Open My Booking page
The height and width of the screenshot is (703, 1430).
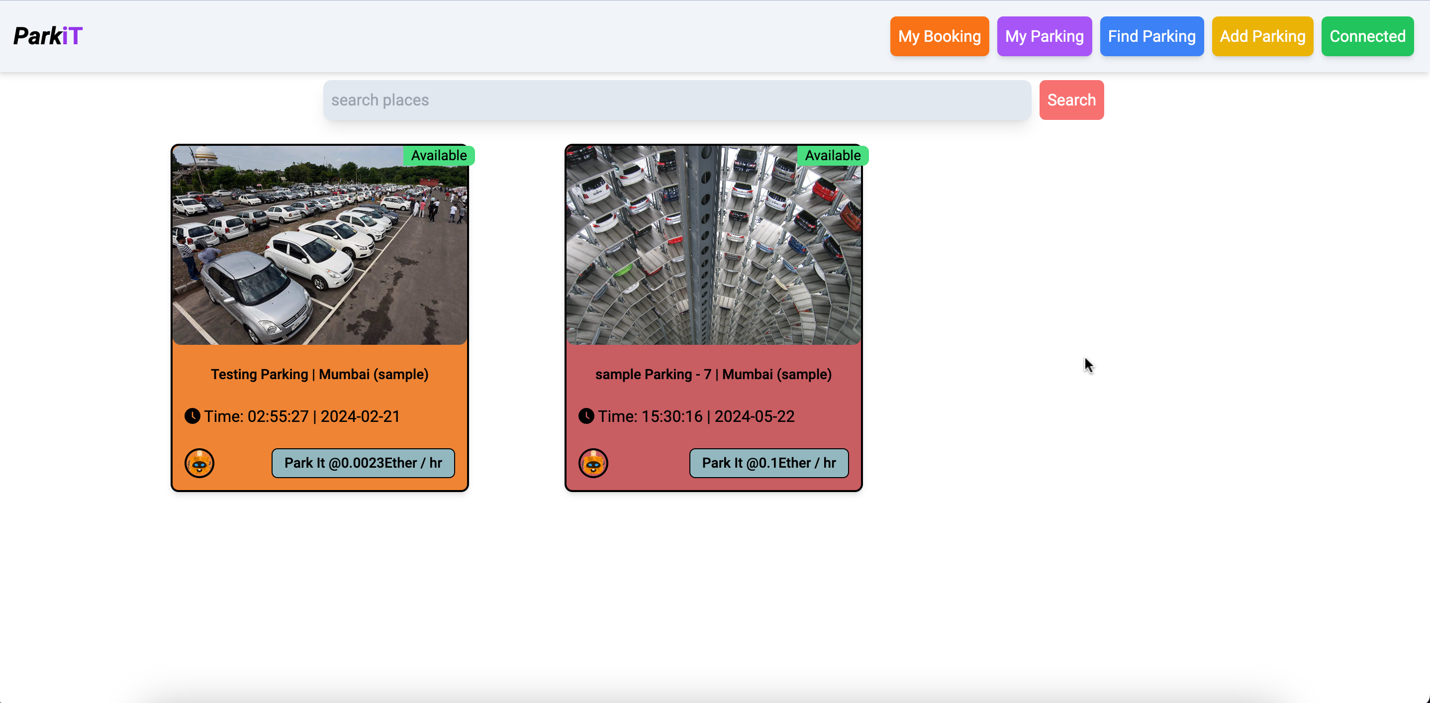pyautogui.click(x=939, y=36)
